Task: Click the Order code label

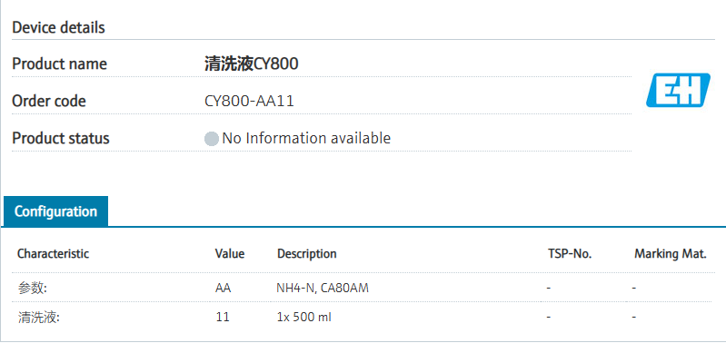Action: pos(49,101)
